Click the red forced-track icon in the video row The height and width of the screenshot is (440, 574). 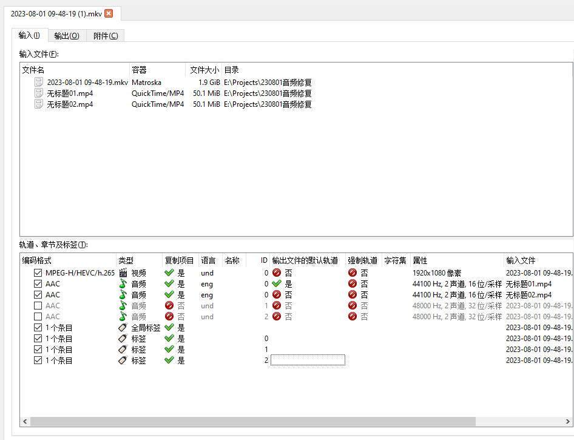click(x=353, y=272)
